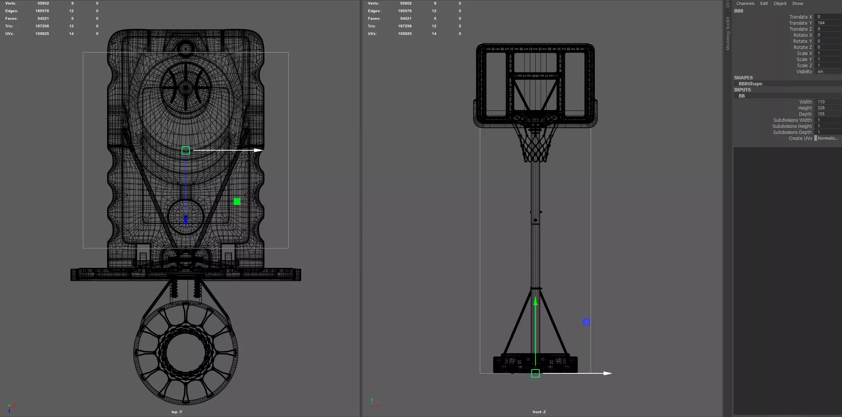Select the Width value 110

(828, 102)
